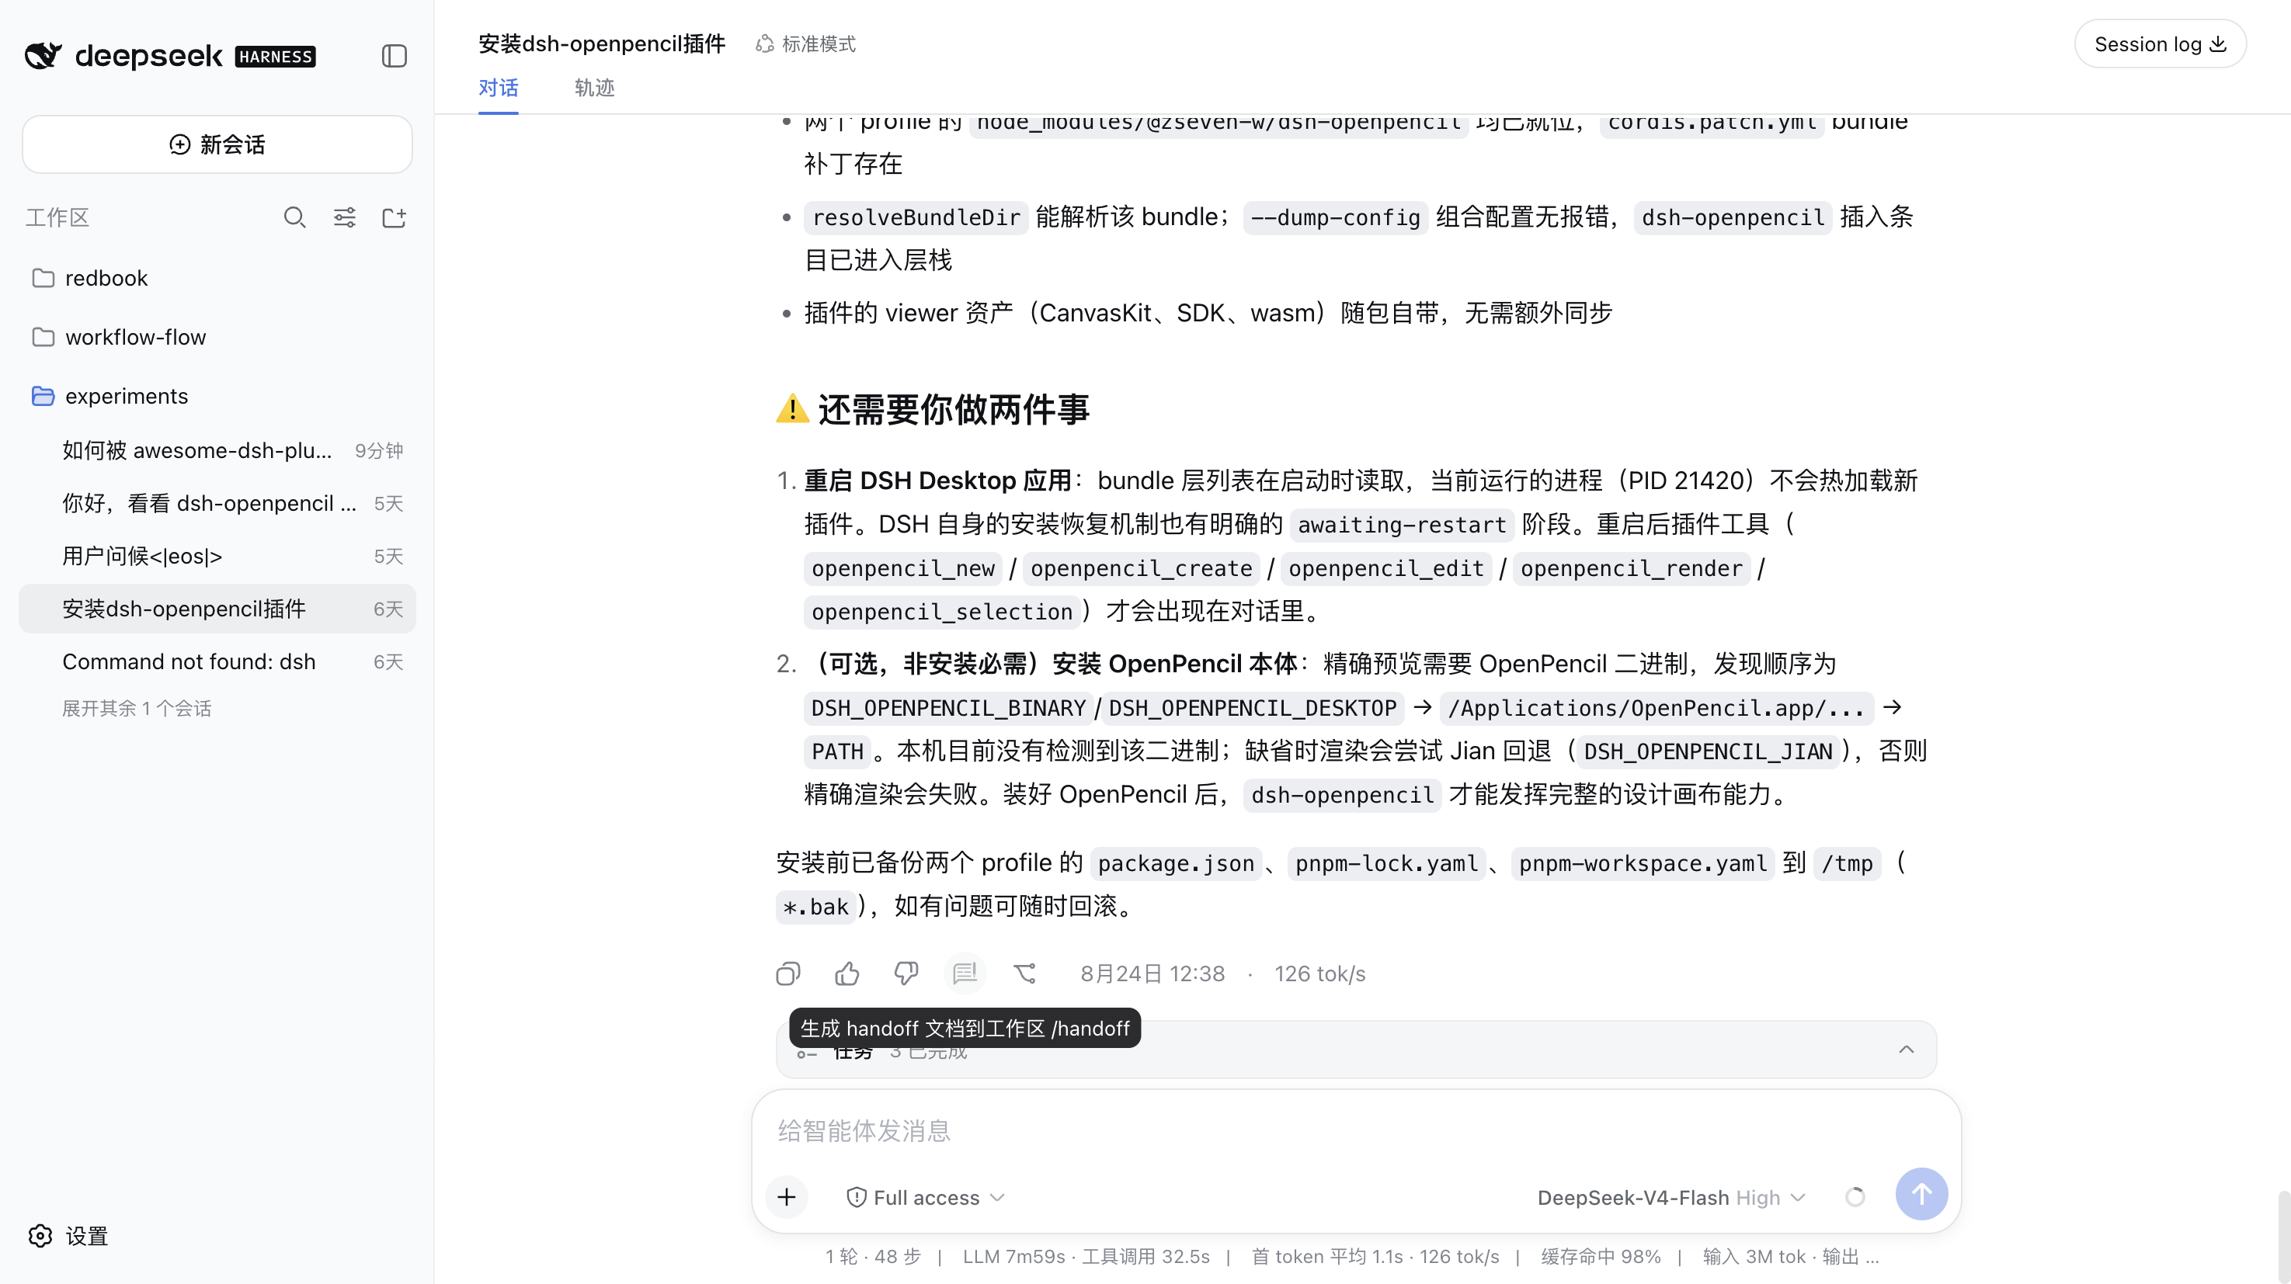Viewport: 2291px width, 1284px height.
Task: Focus the 给智能体发消息 message input
Action: tap(1355, 1131)
